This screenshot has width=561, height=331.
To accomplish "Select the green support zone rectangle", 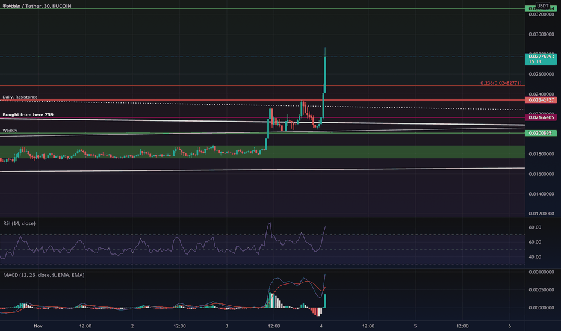I will coord(262,152).
